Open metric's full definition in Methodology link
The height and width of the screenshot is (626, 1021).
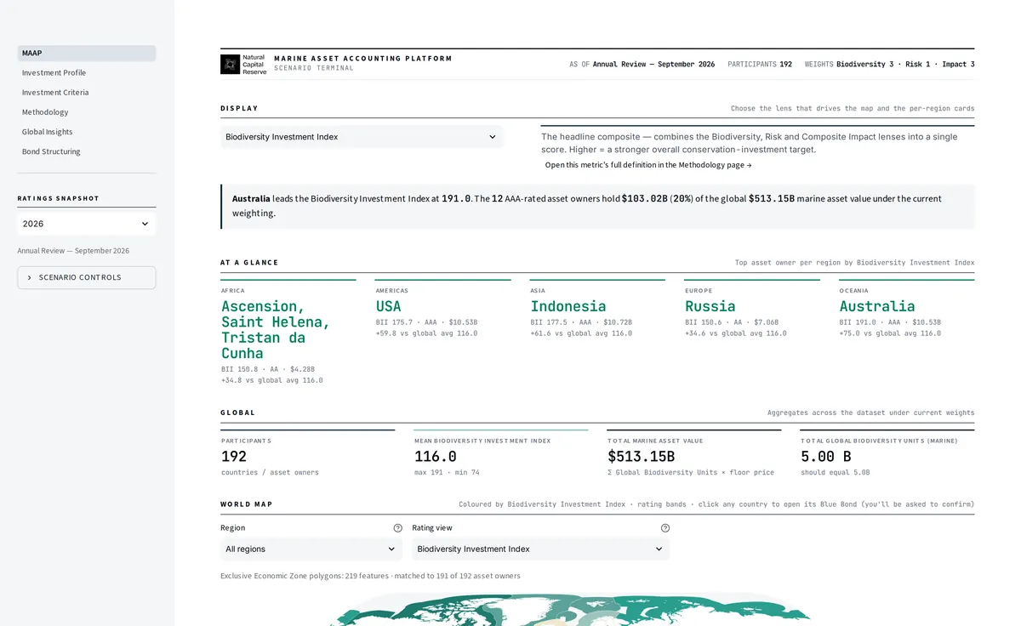(648, 165)
